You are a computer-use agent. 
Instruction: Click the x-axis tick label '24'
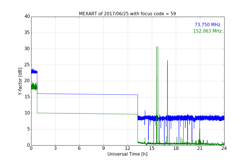coord(224,148)
